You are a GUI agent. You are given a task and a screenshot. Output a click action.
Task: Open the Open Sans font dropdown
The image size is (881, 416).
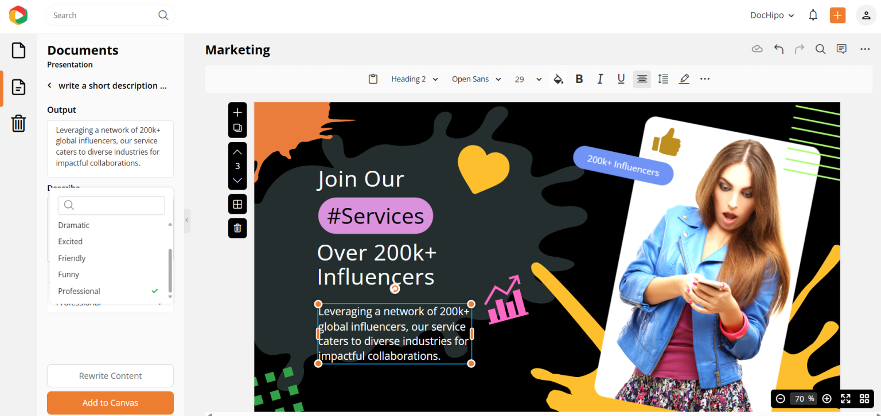pos(476,79)
